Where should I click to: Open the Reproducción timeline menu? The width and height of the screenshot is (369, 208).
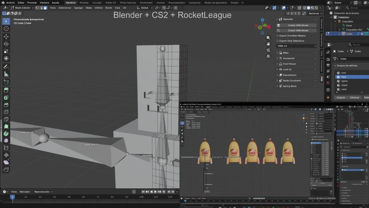point(43,192)
